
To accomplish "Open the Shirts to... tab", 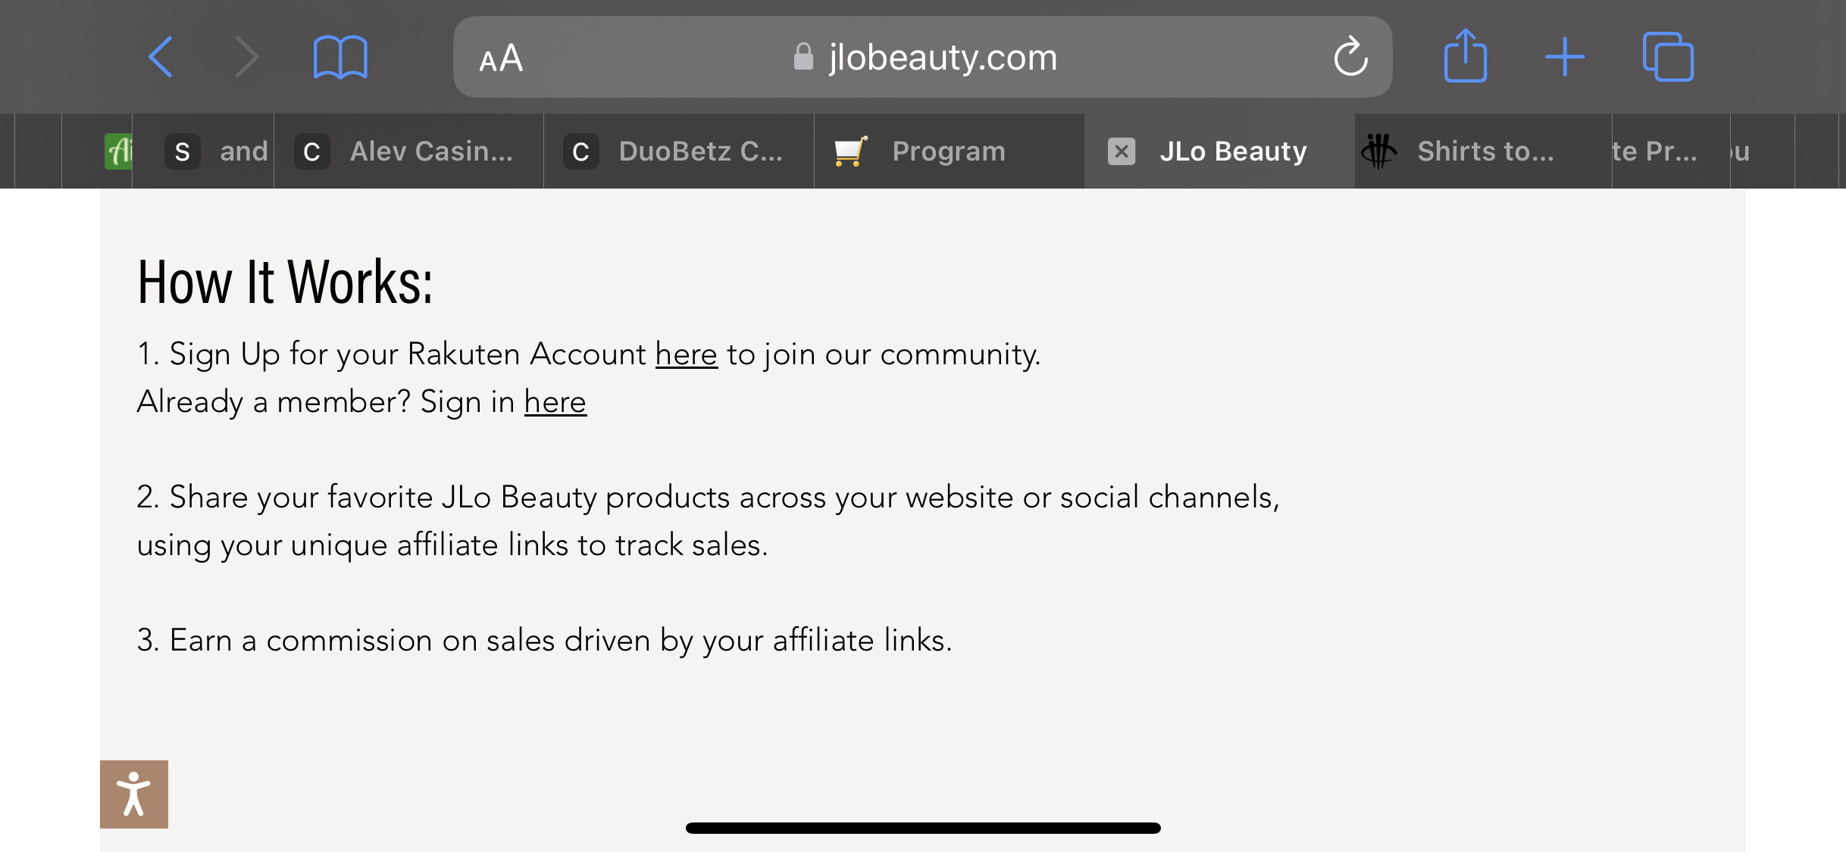I will tap(1483, 151).
